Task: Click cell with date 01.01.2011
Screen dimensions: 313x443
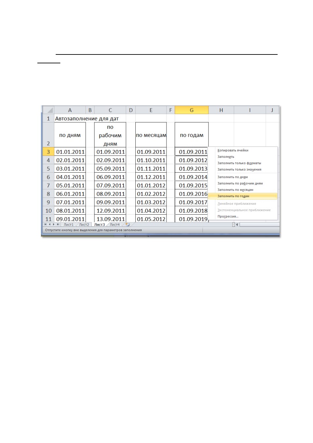Action: (70, 152)
